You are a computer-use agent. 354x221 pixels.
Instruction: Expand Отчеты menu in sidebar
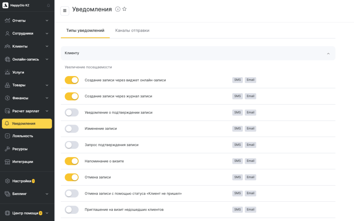pyautogui.click(x=47, y=21)
